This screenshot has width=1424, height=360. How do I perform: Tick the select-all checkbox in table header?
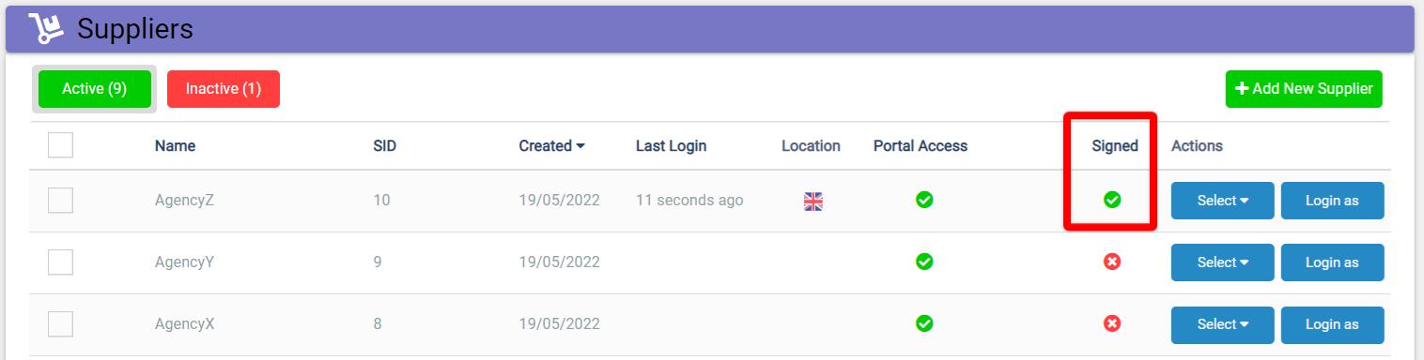tap(60, 145)
